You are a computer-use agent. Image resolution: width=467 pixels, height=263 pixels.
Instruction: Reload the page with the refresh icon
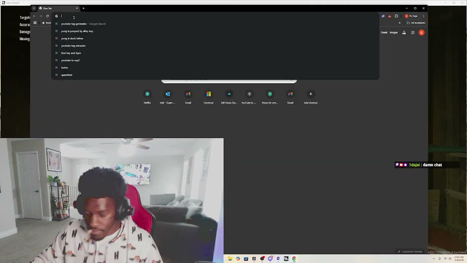pyautogui.click(x=47, y=16)
